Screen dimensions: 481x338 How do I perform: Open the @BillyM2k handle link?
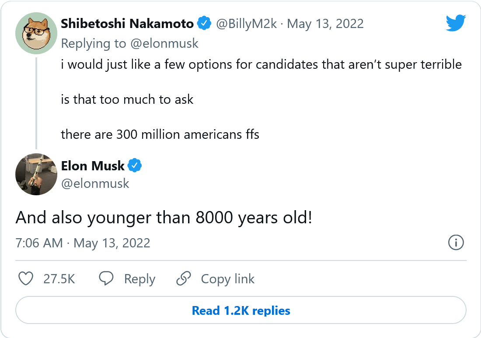coord(247,24)
